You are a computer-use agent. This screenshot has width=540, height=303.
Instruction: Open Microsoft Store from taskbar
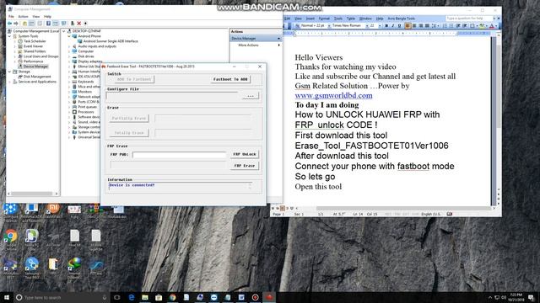[159, 297]
